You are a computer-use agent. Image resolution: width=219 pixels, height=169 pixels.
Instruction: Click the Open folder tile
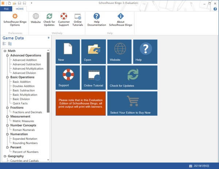tap(93, 52)
